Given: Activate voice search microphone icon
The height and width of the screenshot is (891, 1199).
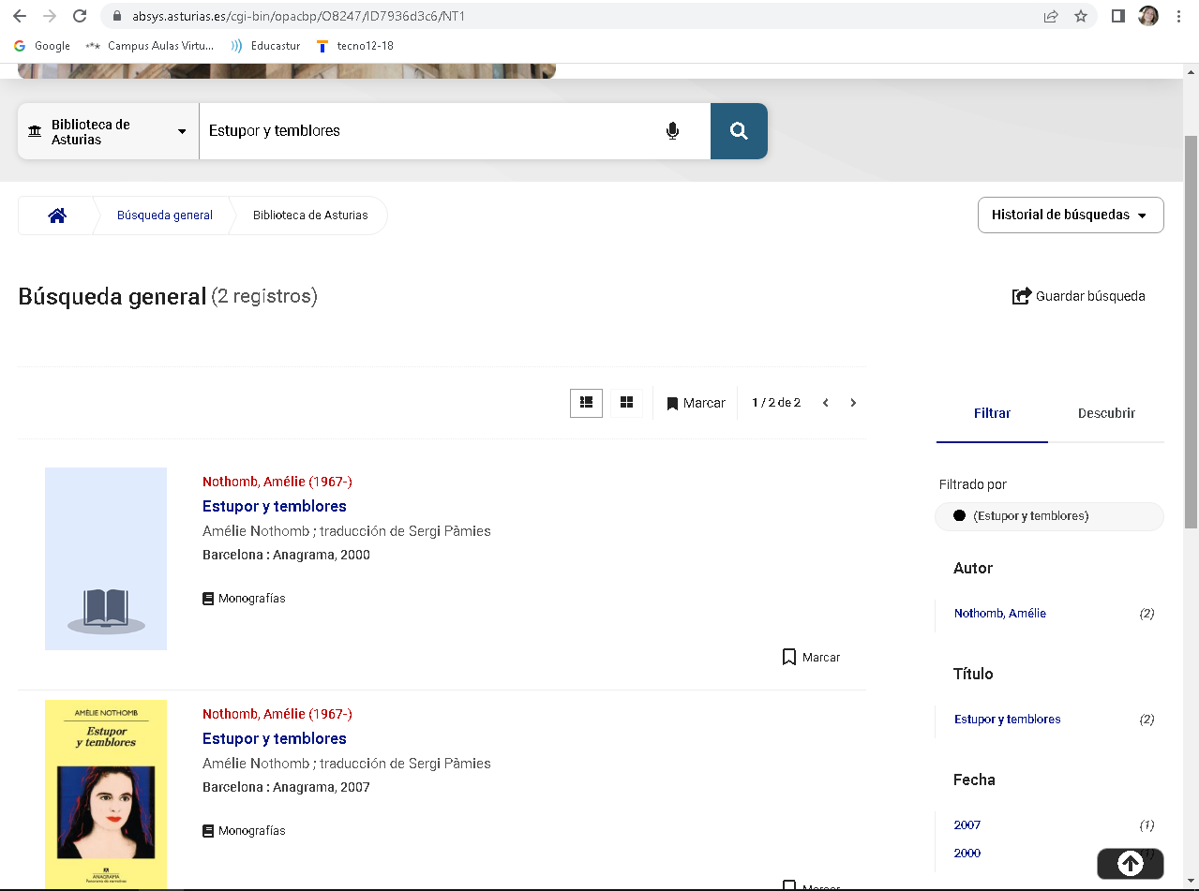Looking at the screenshot, I should pos(672,131).
